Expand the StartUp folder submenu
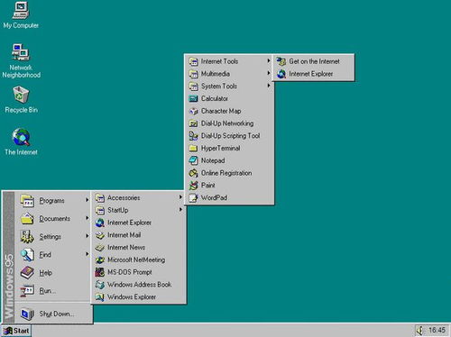The height and width of the screenshot is (337, 451). (139, 210)
